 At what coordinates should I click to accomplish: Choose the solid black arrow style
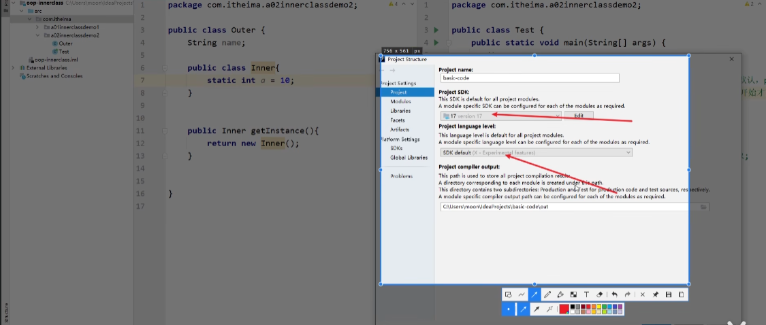click(537, 309)
